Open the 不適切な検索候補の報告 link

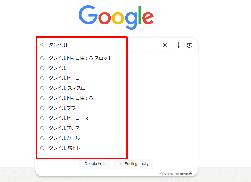click(175, 174)
